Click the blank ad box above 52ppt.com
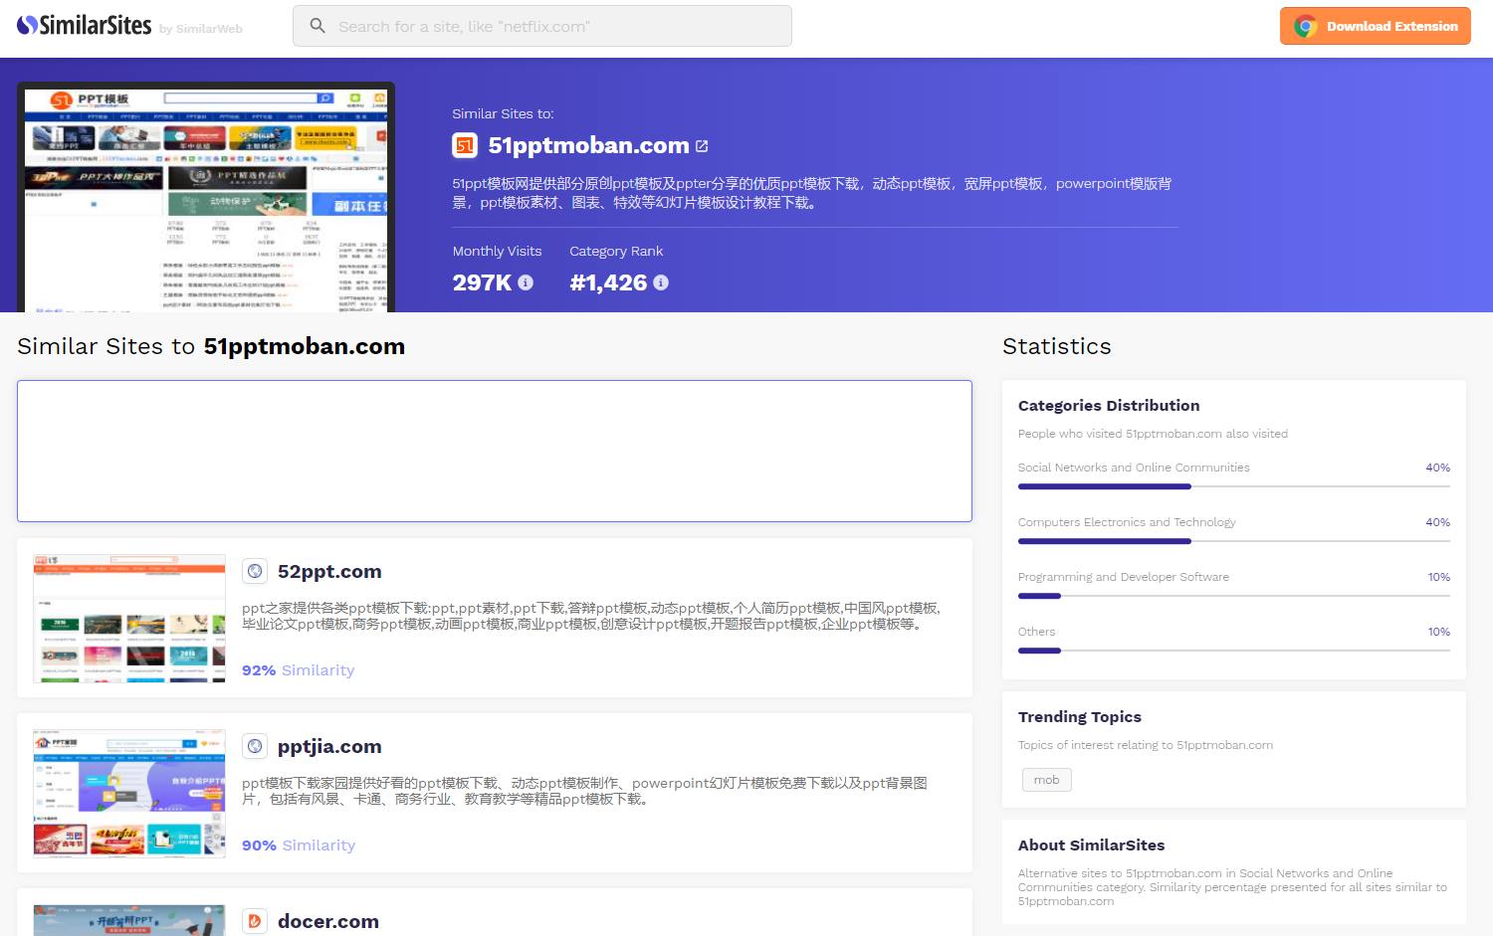 coord(495,451)
